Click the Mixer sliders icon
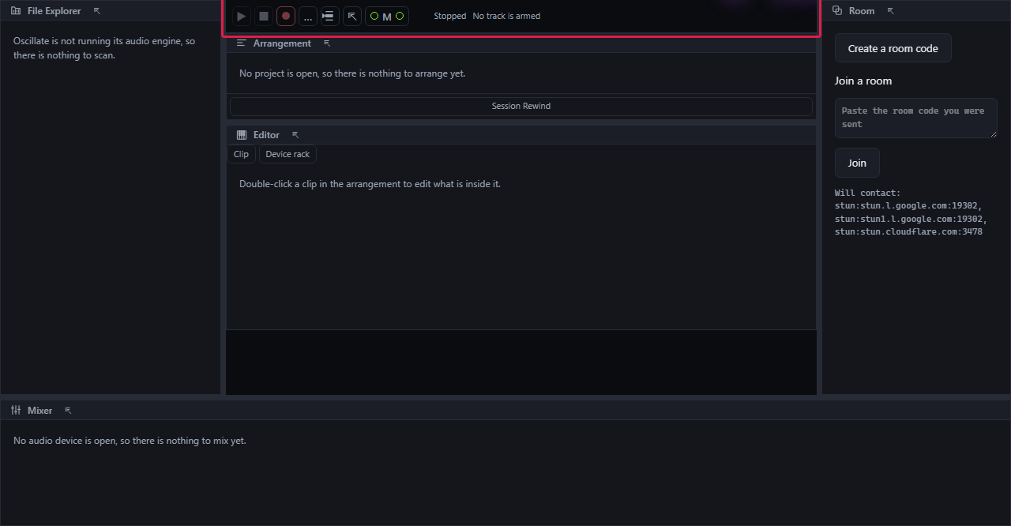The height and width of the screenshot is (526, 1011). coord(16,411)
